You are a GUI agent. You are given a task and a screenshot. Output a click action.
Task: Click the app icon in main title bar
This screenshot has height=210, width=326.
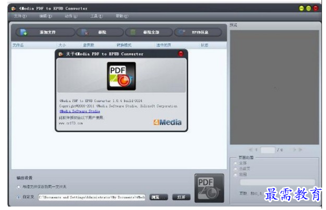pyautogui.click(x=13, y=8)
